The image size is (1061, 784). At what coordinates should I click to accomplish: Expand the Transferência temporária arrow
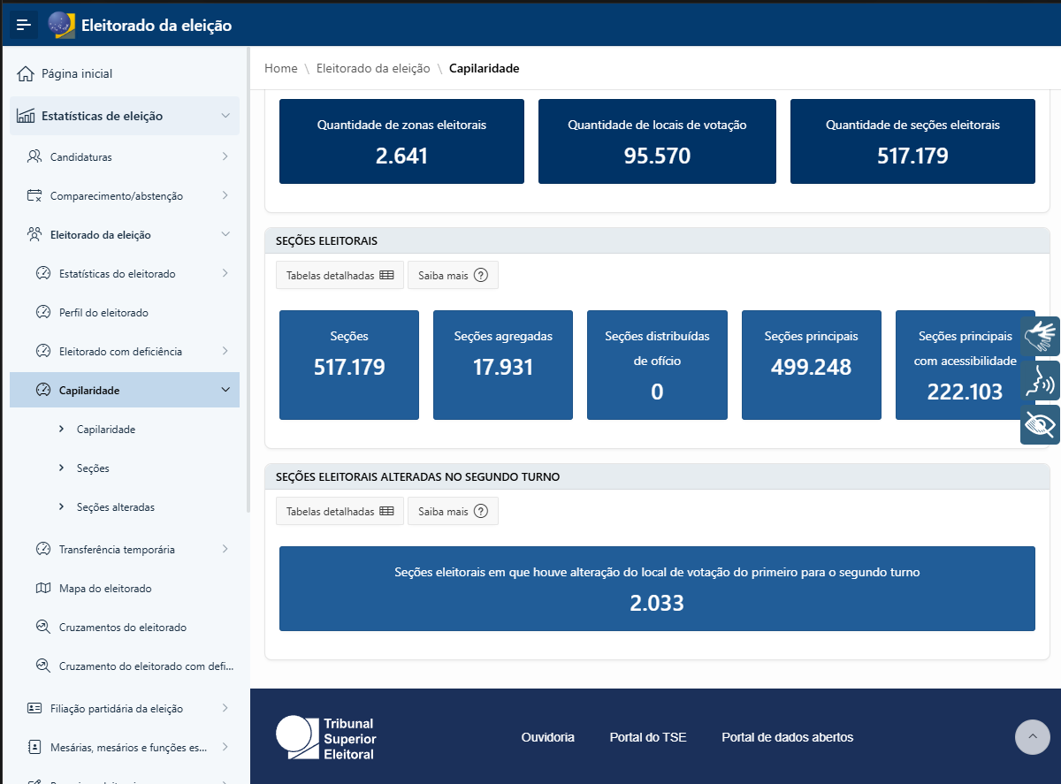click(x=225, y=549)
